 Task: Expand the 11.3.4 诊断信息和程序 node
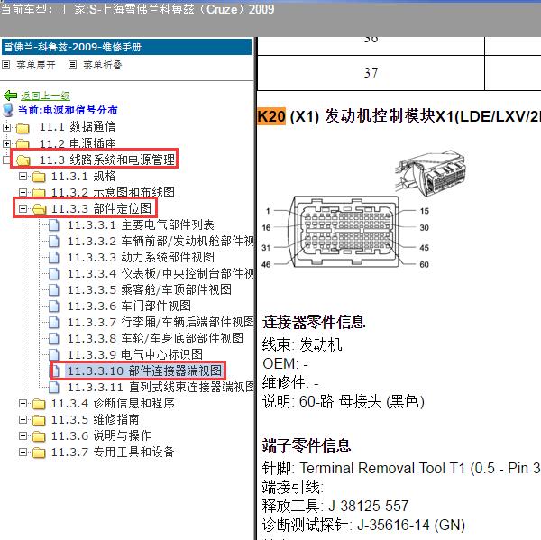point(23,403)
